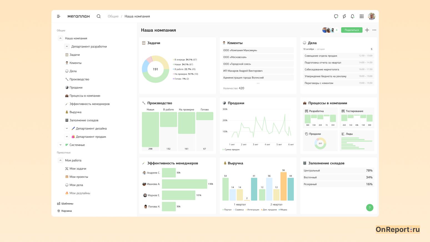Viewport: 430px width, 242px height.
Task: Open Мои дела in sidebar
Action: (74, 185)
